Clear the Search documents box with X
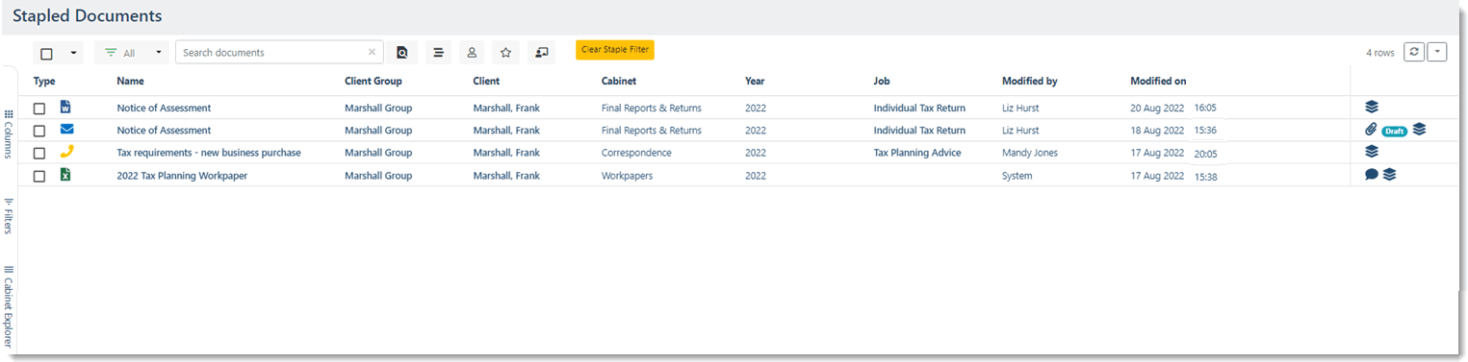1468x362 pixels. click(x=372, y=53)
